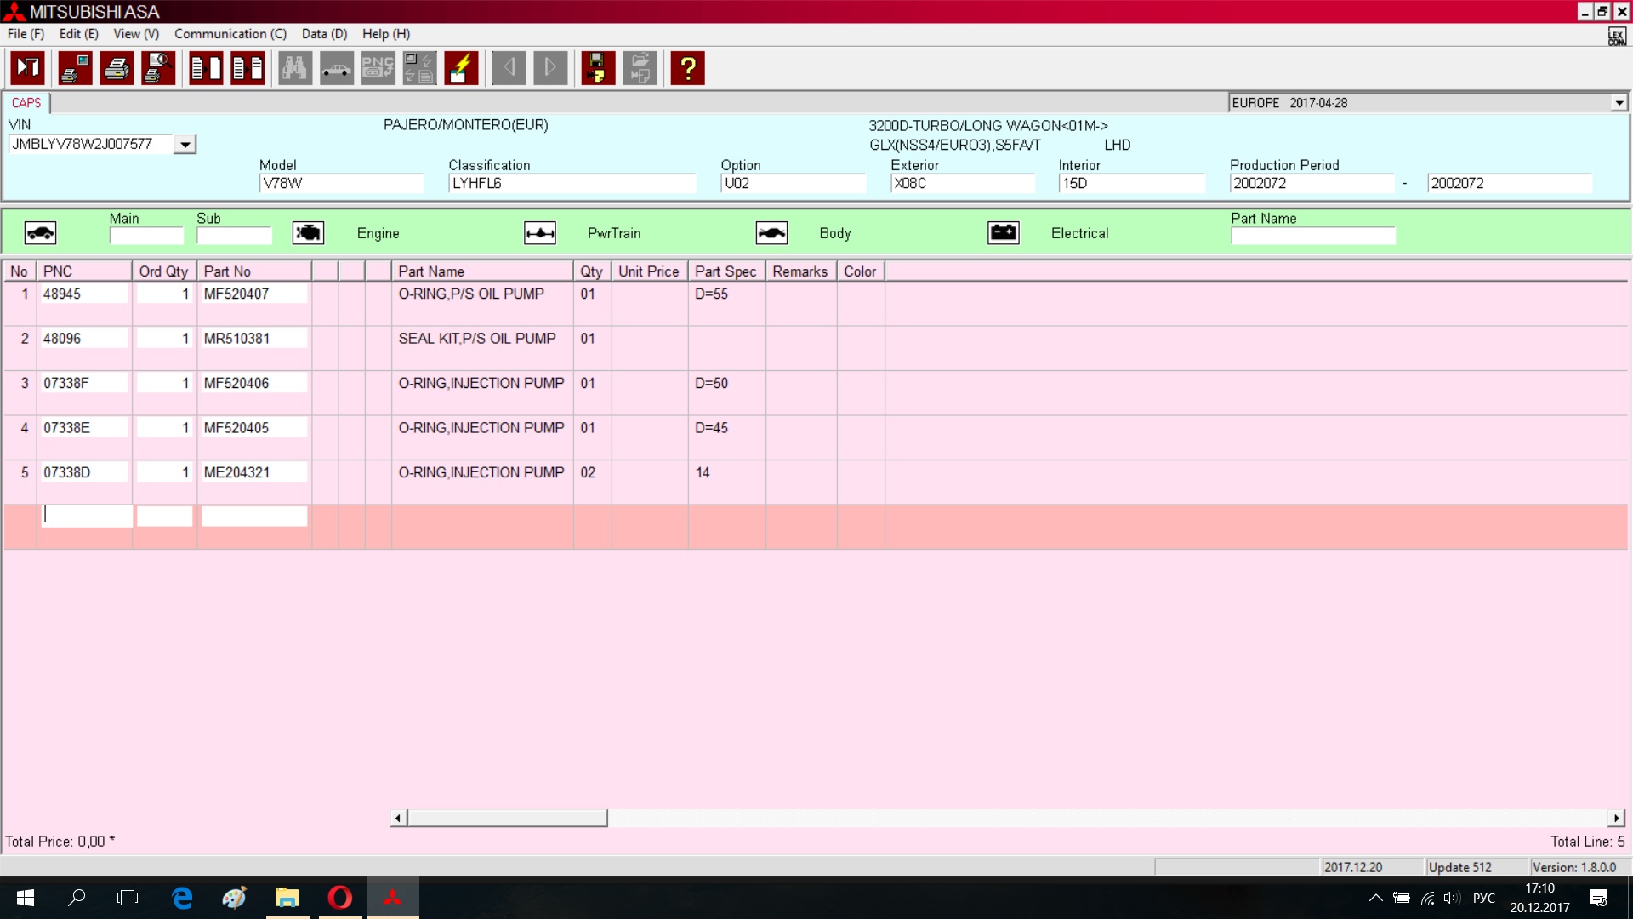Open the Data (D) menu
Screen dimensions: 1633x919
324,34
